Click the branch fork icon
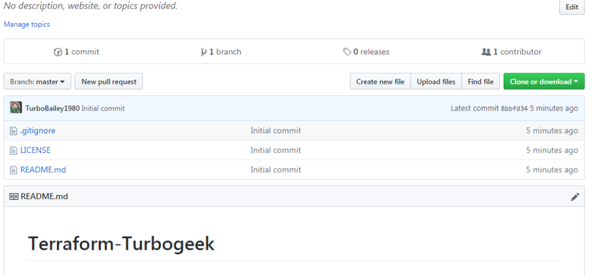The image size is (599, 275). (x=204, y=52)
